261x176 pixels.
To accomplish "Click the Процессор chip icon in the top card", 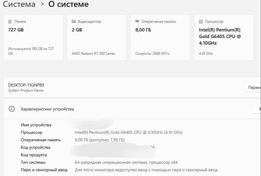I will [201, 22].
